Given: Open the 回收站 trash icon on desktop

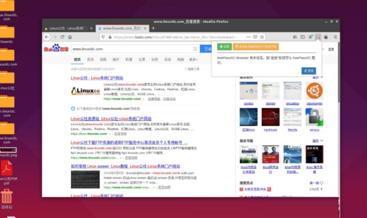Looking at the screenshot, I should pos(6,199).
